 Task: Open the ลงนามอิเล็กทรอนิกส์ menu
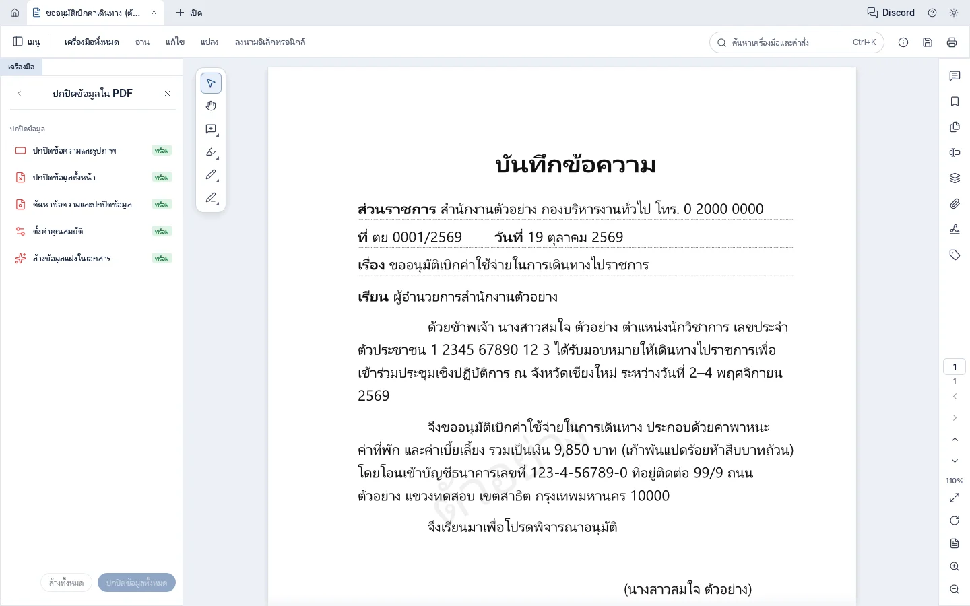pos(270,42)
